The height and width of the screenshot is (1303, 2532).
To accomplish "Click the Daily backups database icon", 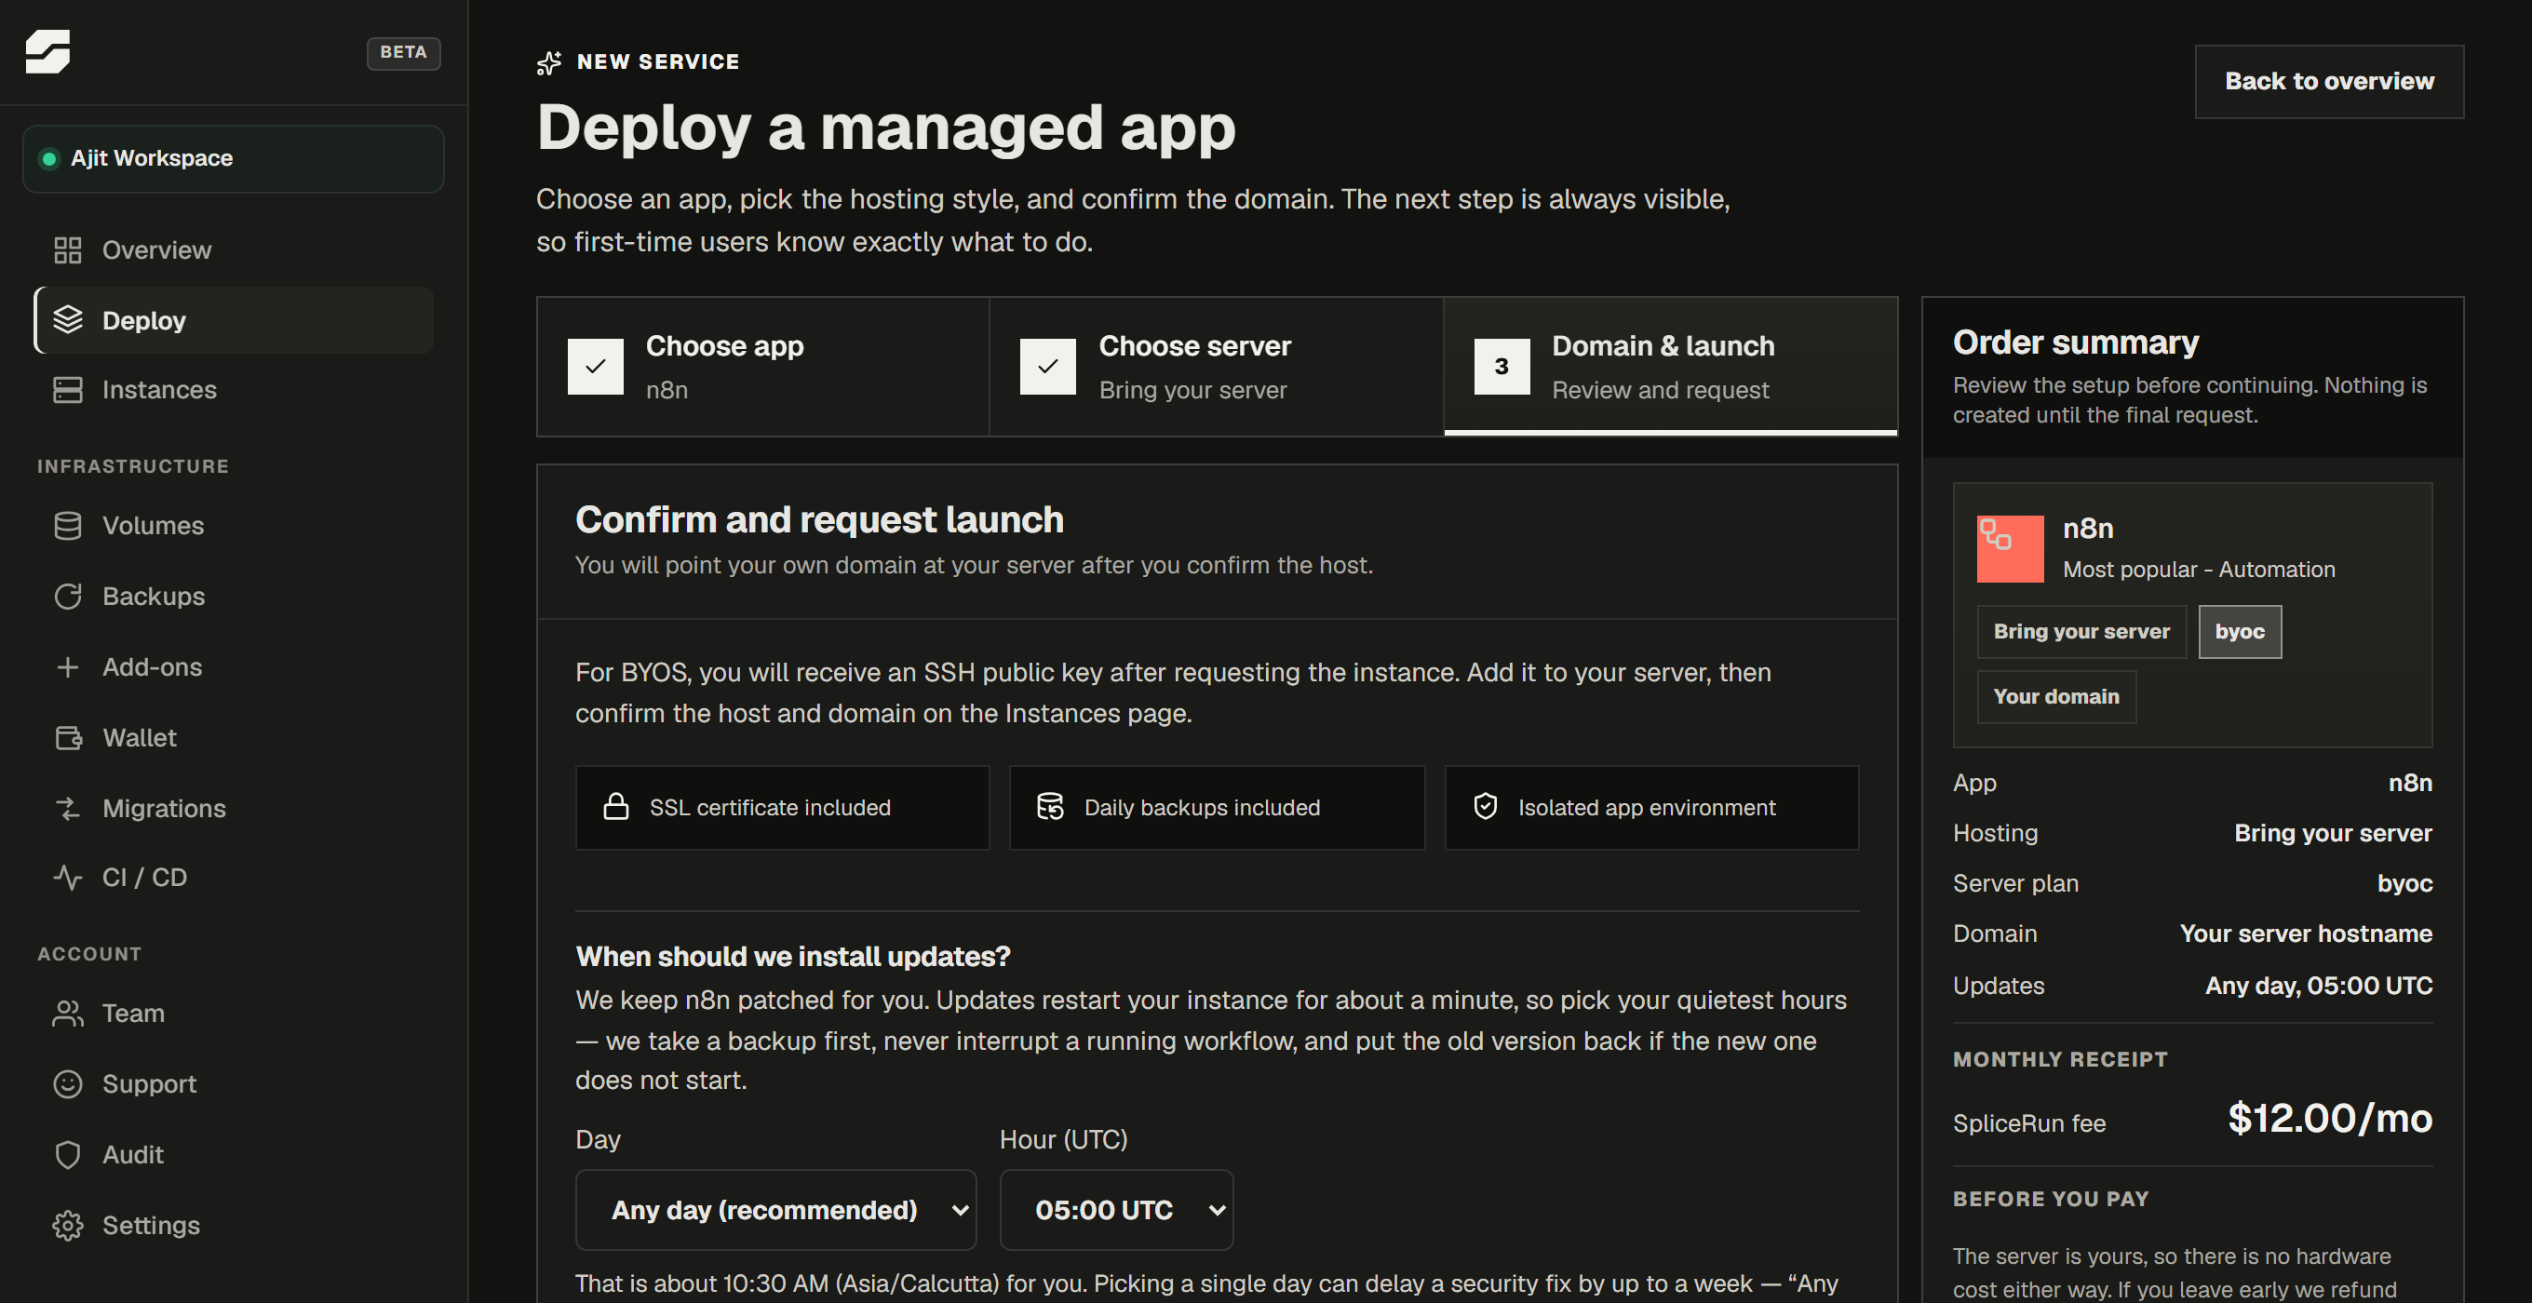I will 1051,807.
